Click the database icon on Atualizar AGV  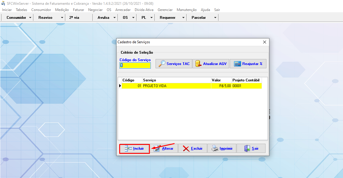198,64
